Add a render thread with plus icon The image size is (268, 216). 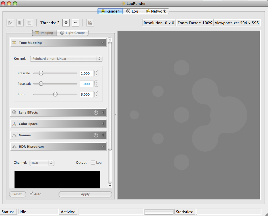click(x=66, y=23)
